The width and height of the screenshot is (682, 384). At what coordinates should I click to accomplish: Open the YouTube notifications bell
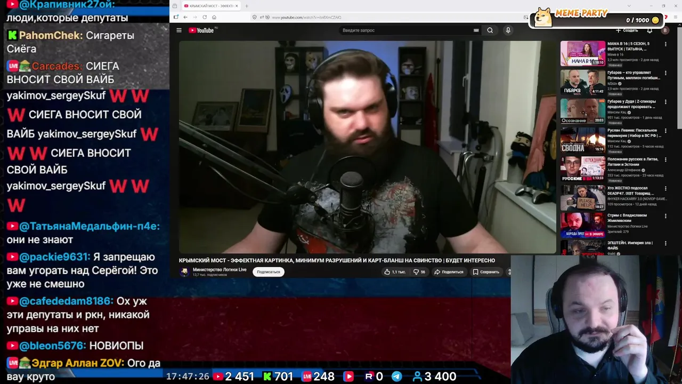tap(649, 30)
